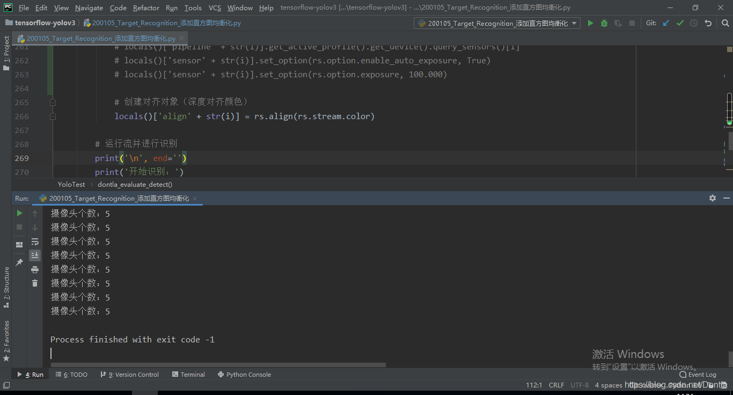Click YoloTest class breadcrumb
This screenshot has height=395, width=733.
pyautogui.click(x=71, y=184)
